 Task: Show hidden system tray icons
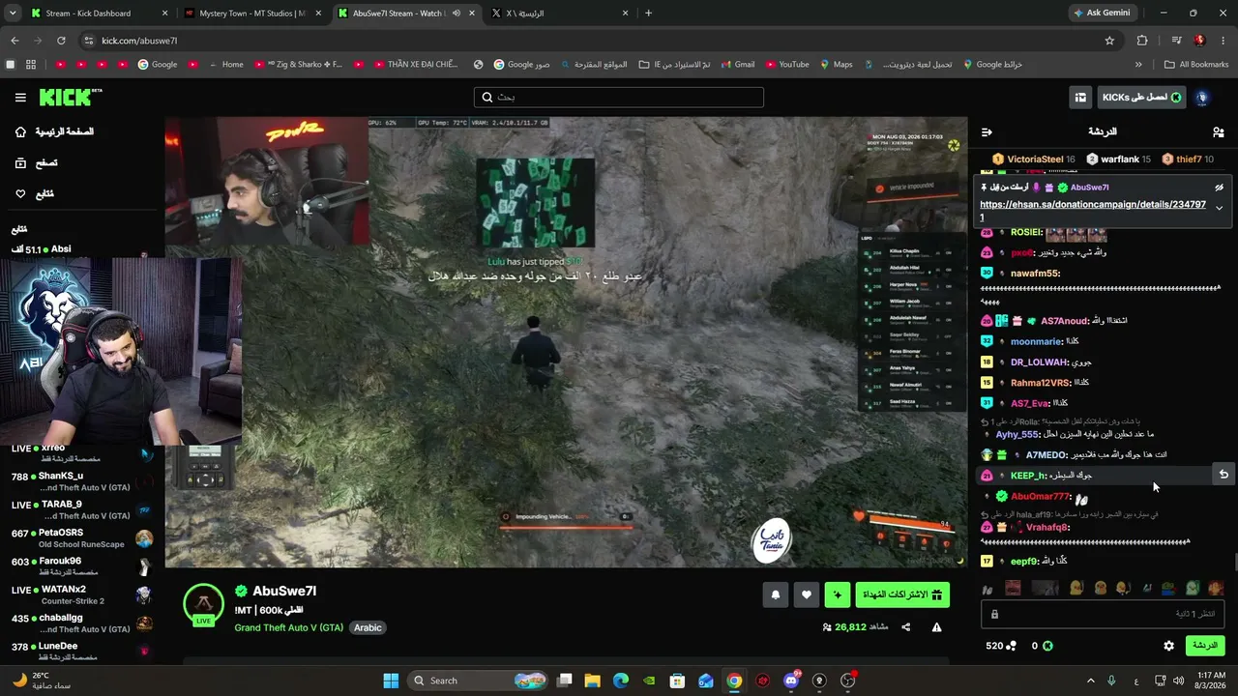click(x=1090, y=681)
